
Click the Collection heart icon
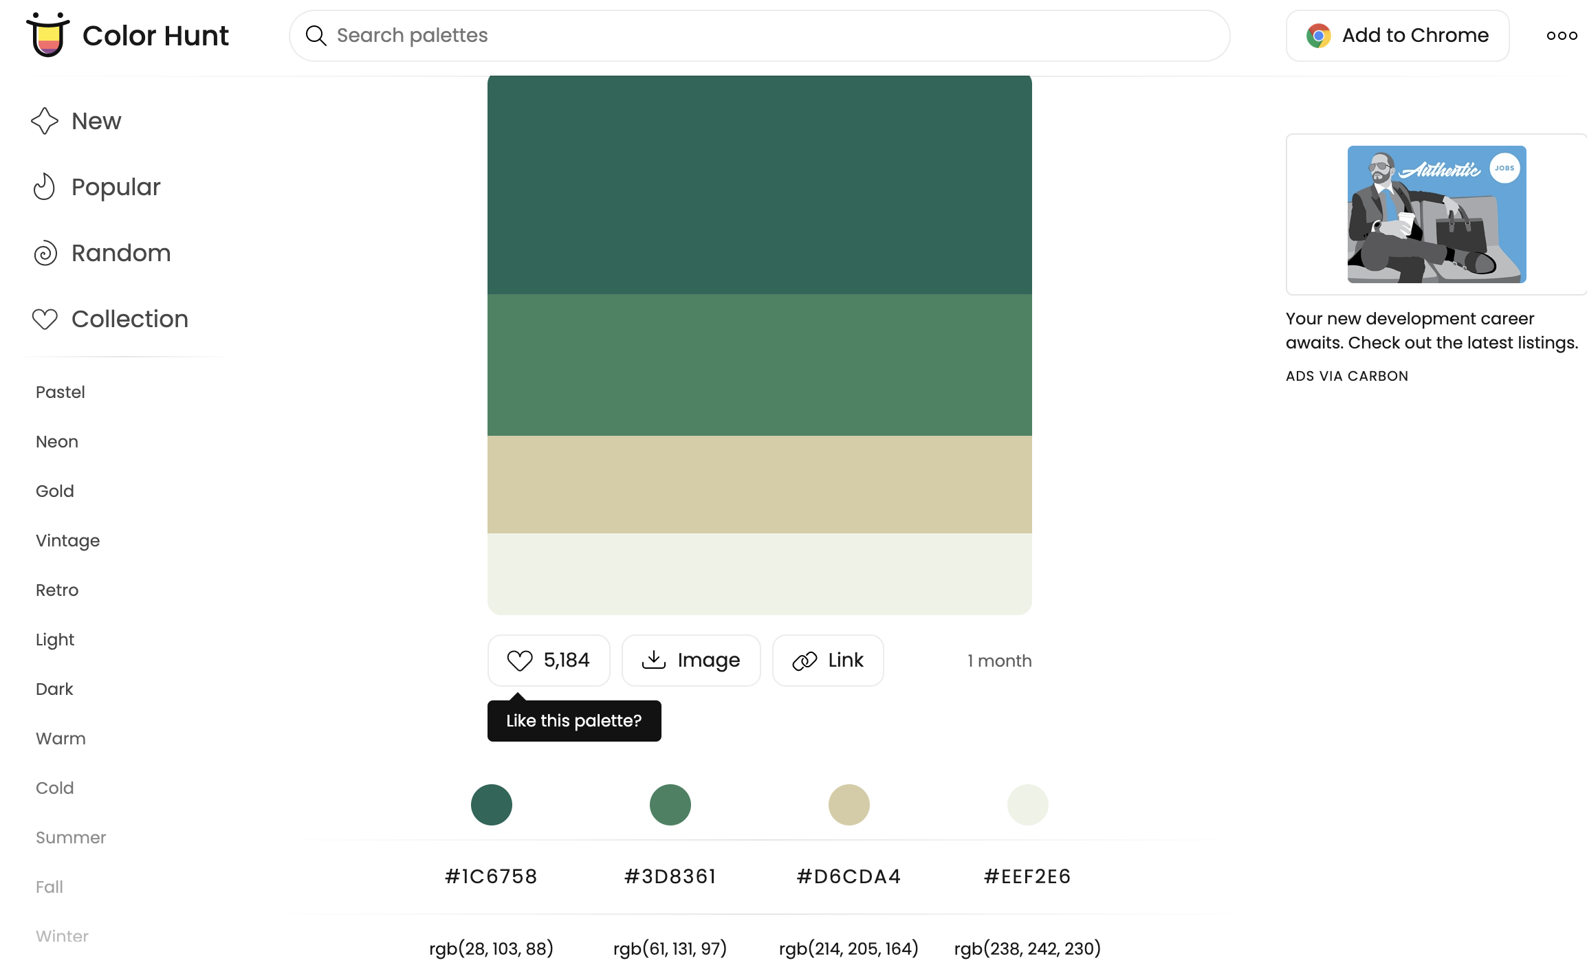(x=45, y=319)
